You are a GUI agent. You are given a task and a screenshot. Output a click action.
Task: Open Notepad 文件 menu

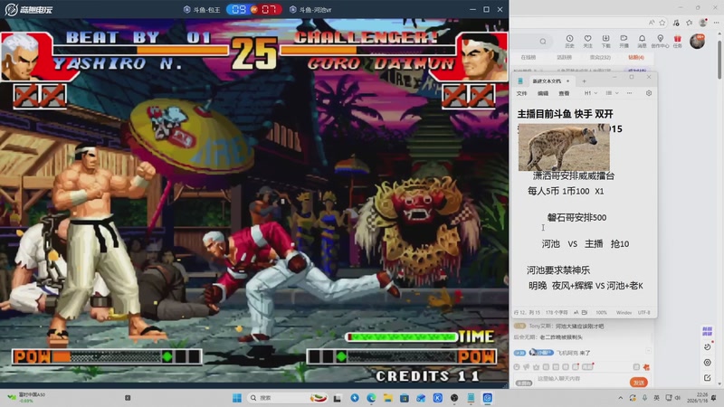(522, 93)
